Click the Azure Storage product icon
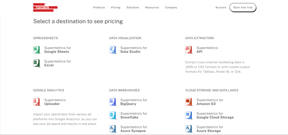288x135 pixels. (189, 129)
